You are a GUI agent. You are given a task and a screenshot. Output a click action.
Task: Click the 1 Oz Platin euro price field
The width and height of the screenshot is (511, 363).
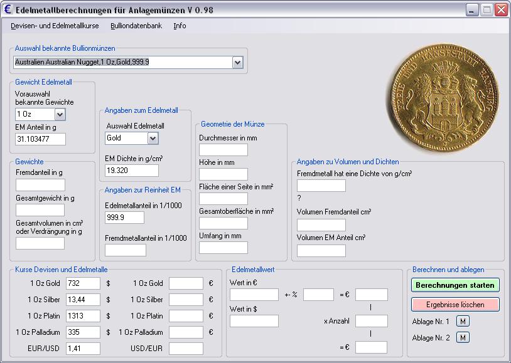186,316
